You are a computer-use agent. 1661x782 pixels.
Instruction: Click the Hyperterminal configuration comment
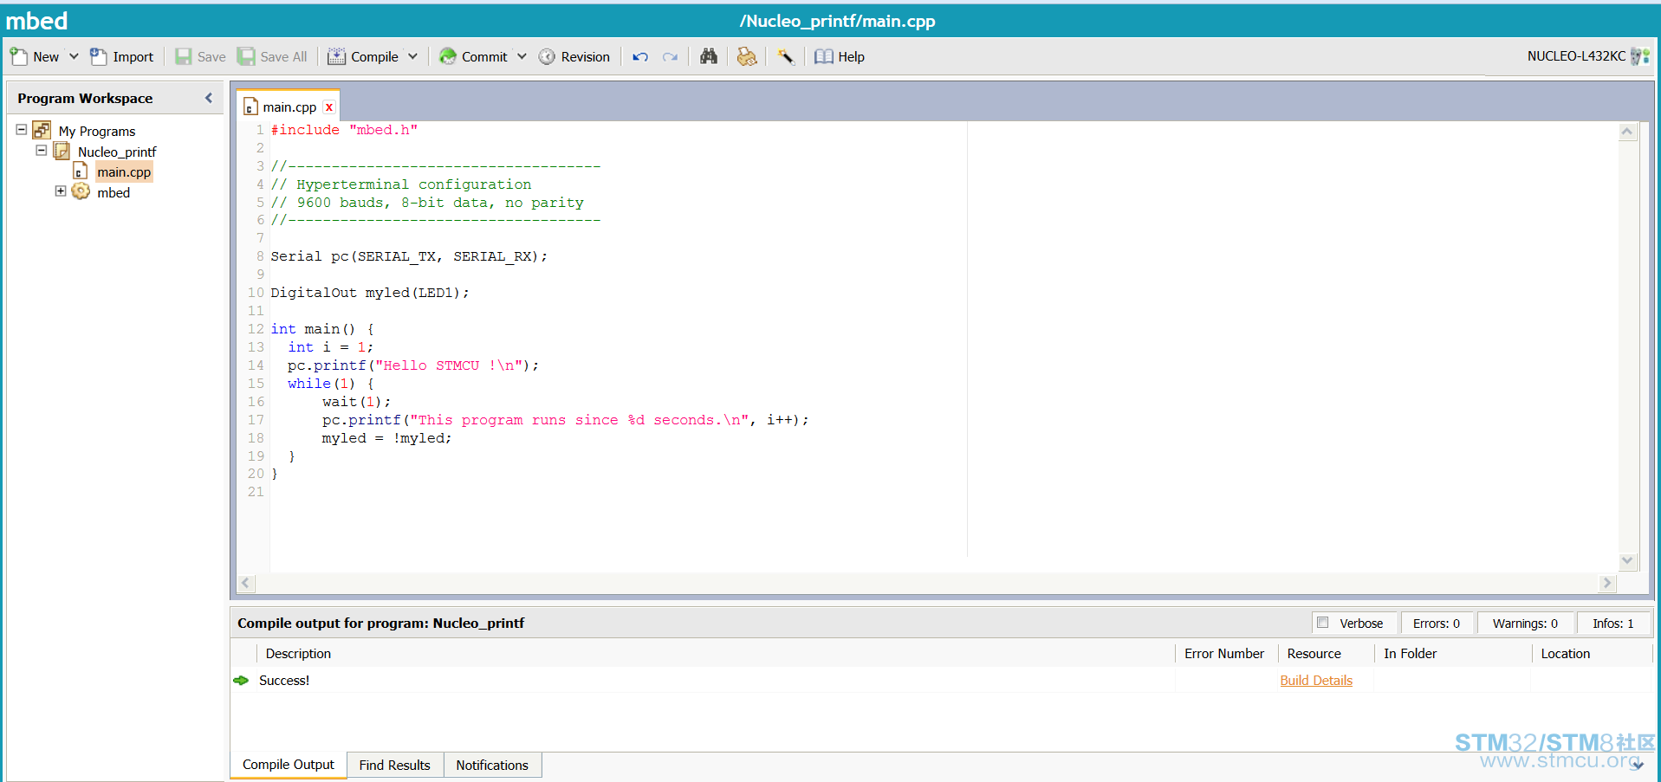coord(401,184)
